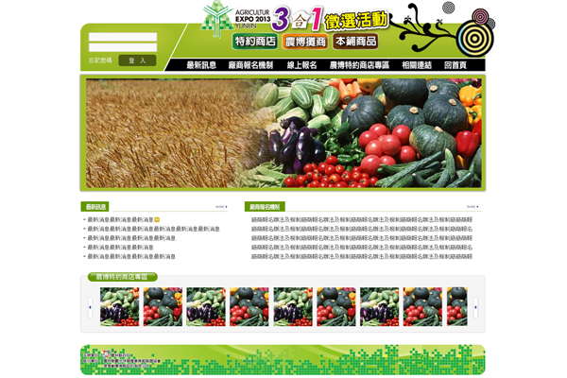The height and width of the screenshot is (378, 567).
Task: Open the second shop thumbnail in the carousel
Action: pyautogui.click(x=163, y=307)
